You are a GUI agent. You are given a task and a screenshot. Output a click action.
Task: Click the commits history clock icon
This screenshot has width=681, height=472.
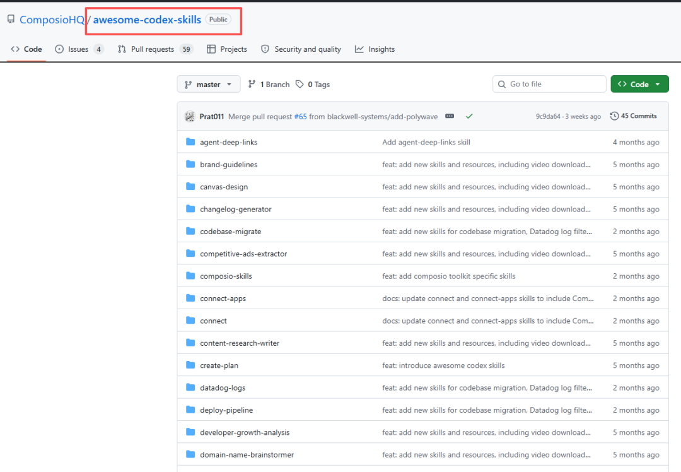click(x=614, y=116)
